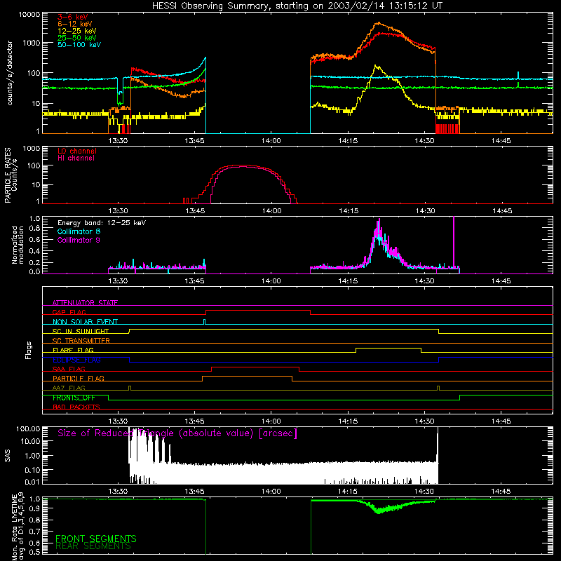The height and width of the screenshot is (561, 561).
Task: Select the orange 6-12 keV legend label
Action: click(74, 24)
